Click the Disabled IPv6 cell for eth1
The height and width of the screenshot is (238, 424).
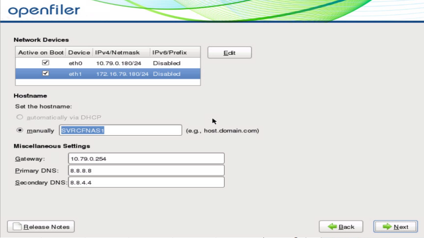click(x=166, y=74)
